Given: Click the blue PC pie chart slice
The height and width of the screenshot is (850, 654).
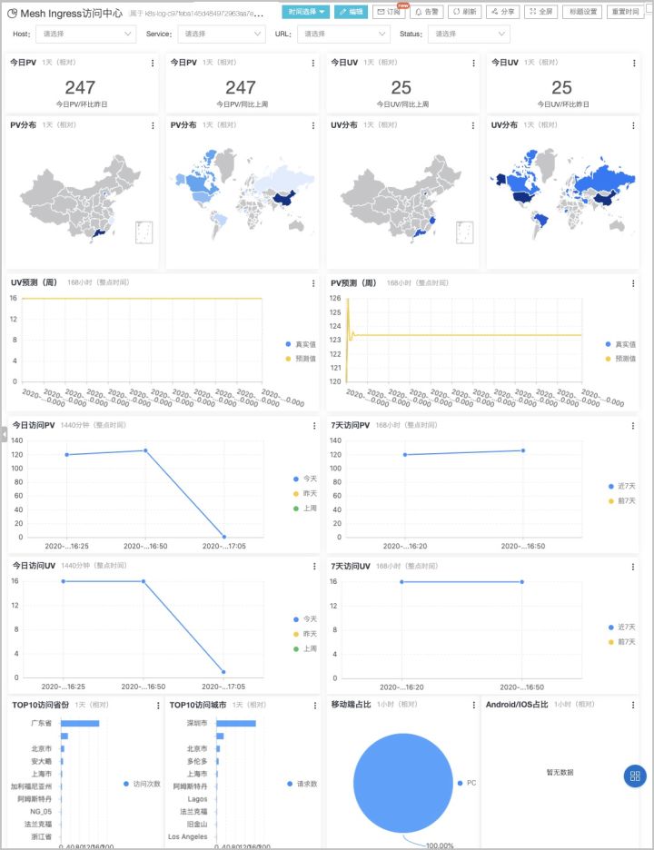Looking at the screenshot, I should click(403, 783).
